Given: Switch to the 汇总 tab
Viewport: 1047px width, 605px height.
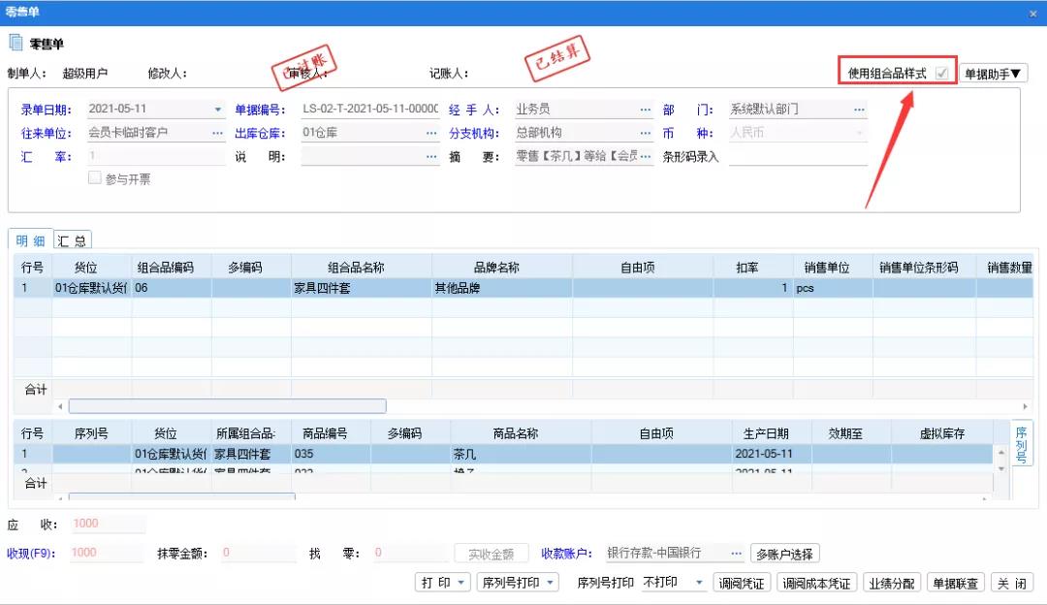Looking at the screenshot, I should tap(72, 241).
